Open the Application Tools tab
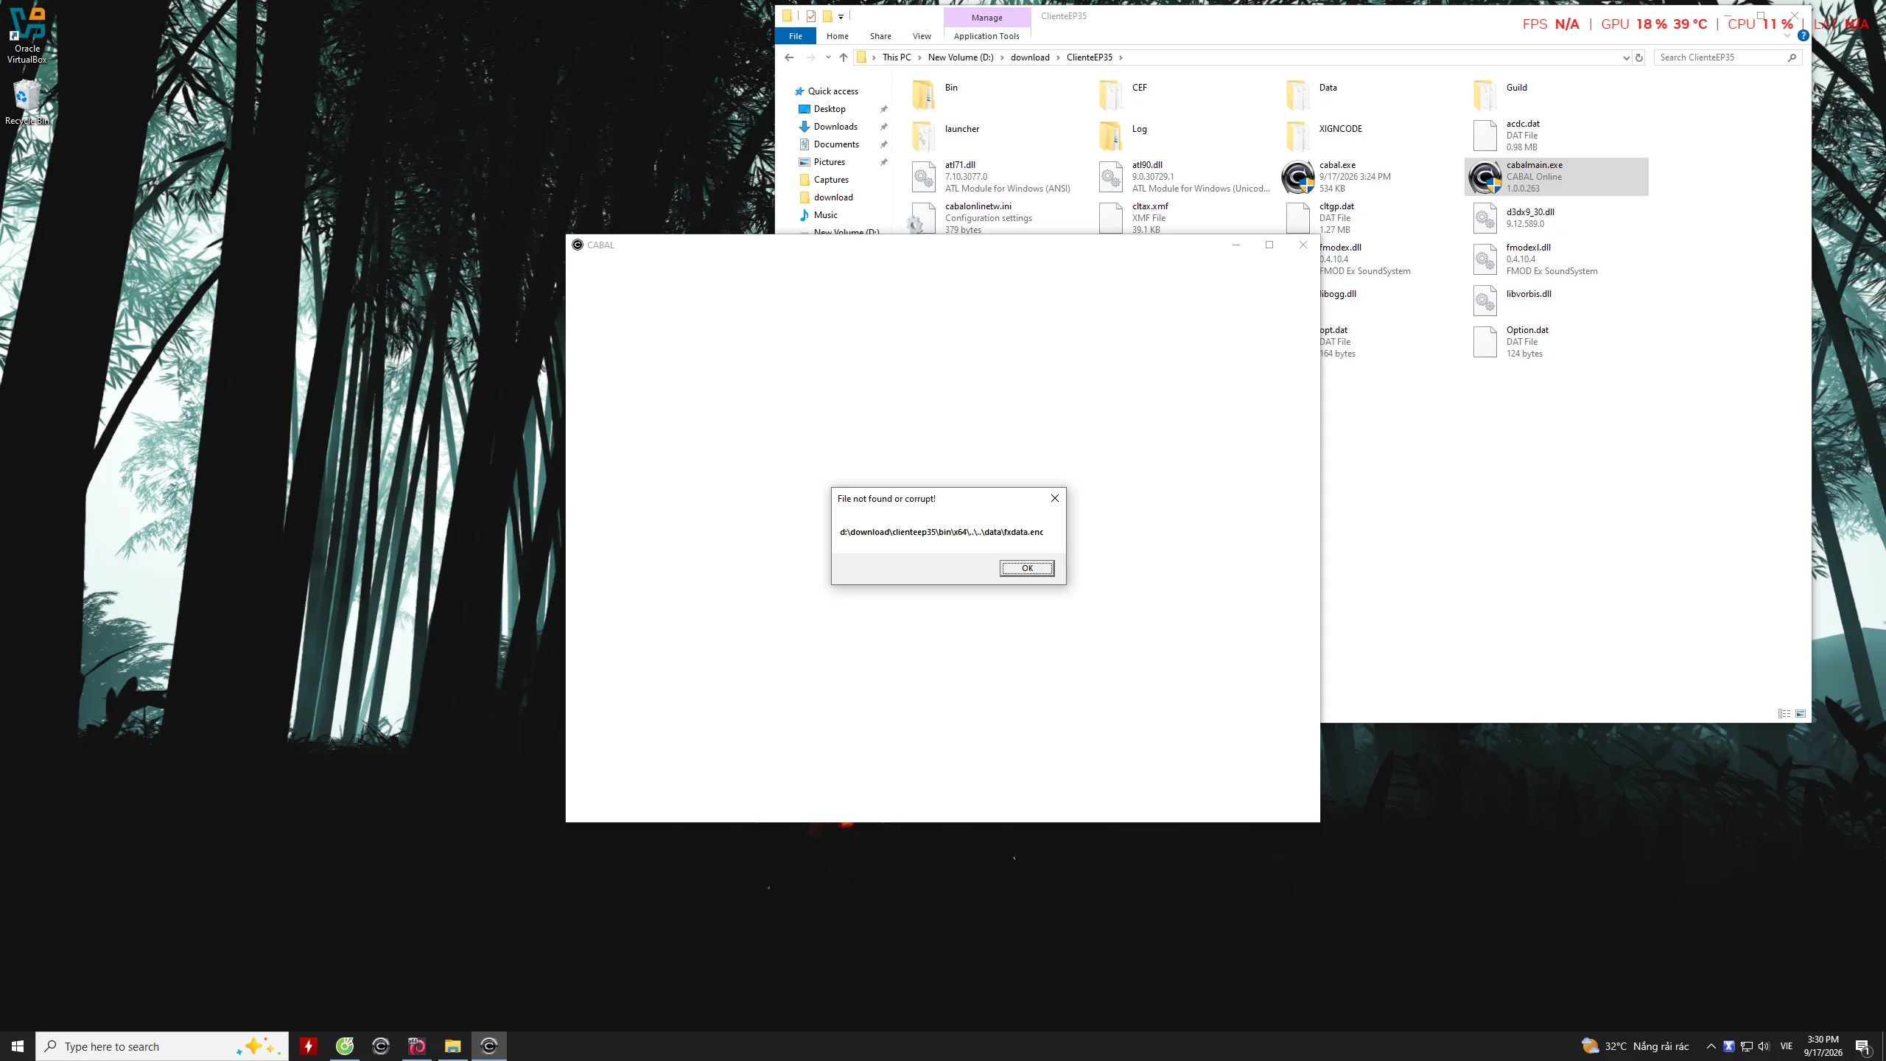The height and width of the screenshot is (1061, 1886). click(x=986, y=36)
